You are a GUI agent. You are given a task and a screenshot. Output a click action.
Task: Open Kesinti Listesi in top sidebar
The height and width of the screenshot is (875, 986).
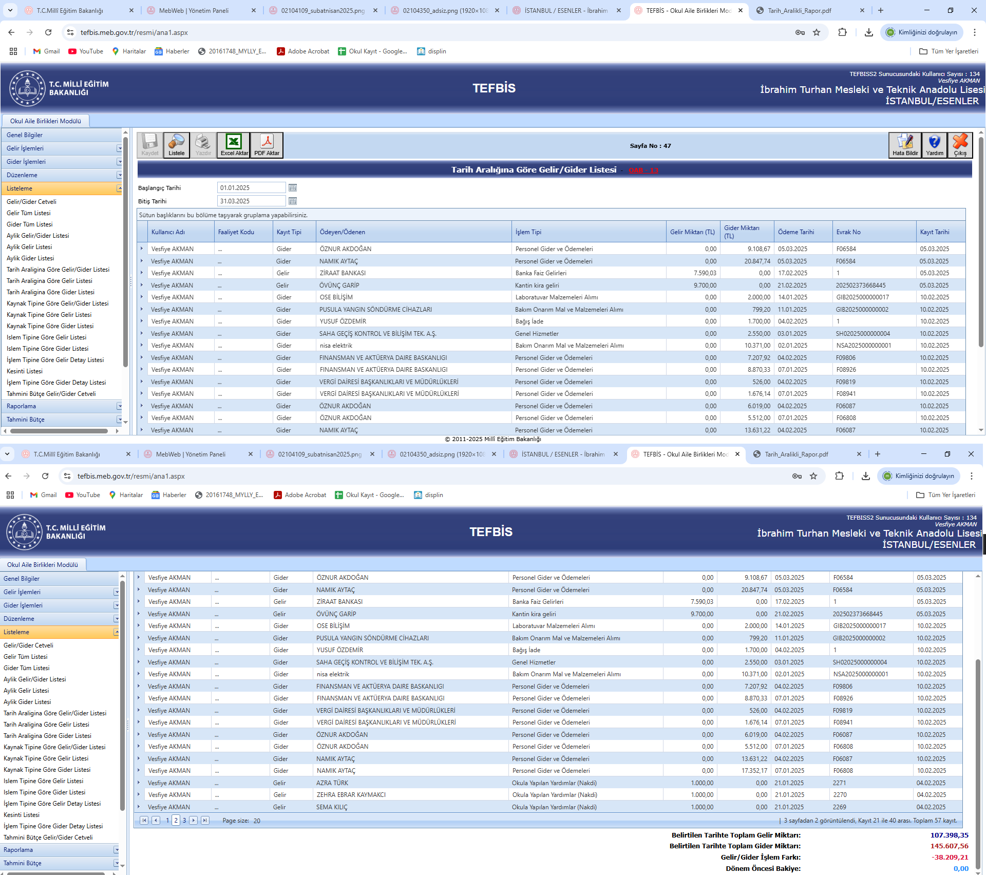[x=25, y=371]
